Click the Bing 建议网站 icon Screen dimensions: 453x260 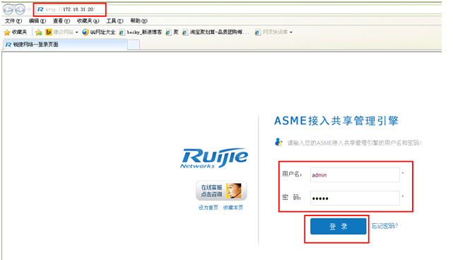49,32
